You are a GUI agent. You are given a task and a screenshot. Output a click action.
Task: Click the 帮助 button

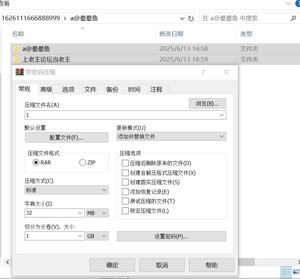[x=211, y=265]
